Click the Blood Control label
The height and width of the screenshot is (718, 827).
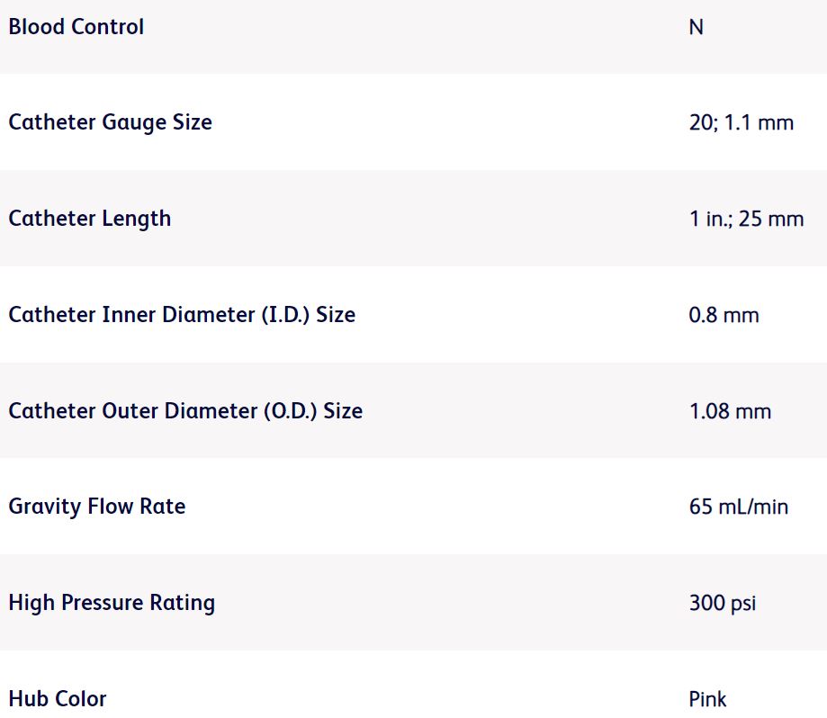[x=76, y=27]
